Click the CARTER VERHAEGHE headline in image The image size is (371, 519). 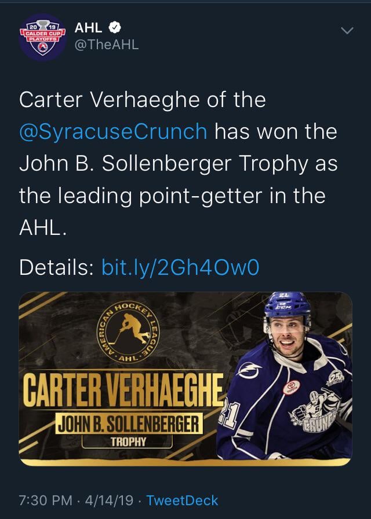pos(122,393)
